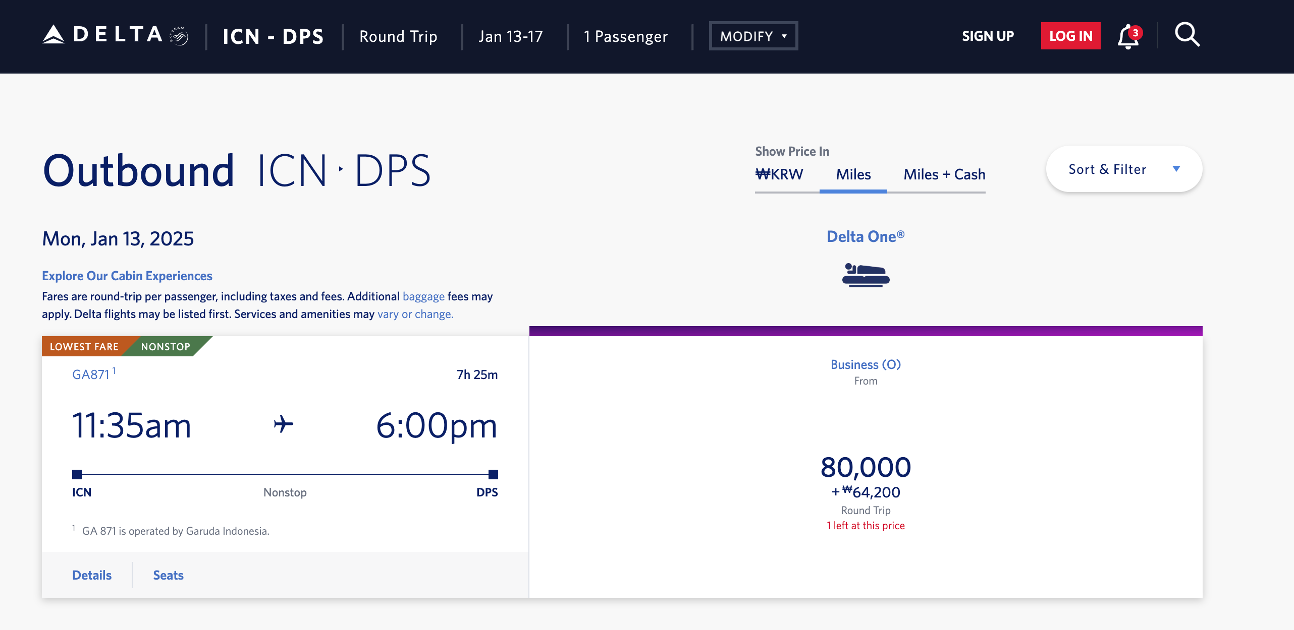Click the 11:35am departure time
1294x630 pixels.
pyautogui.click(x=132, y=425)
